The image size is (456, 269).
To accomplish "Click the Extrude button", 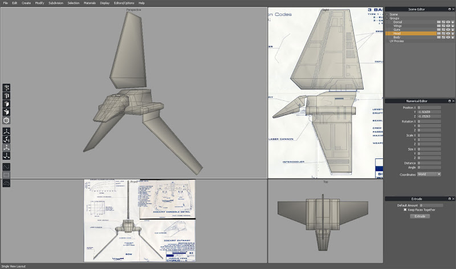I will click(x=420, y=217).
